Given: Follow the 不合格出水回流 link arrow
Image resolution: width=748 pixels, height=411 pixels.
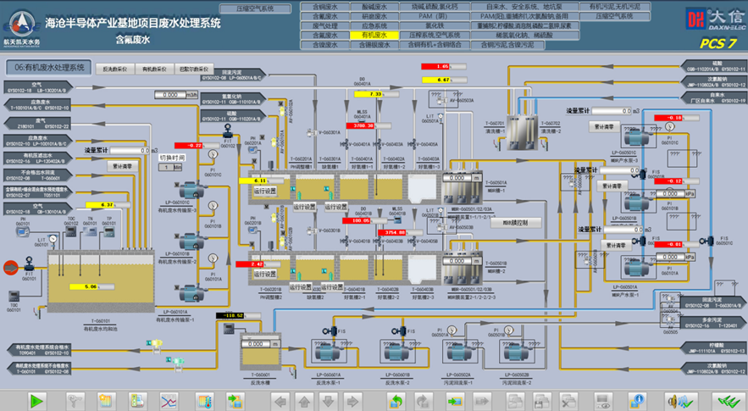Looking at the screenshot, I should coord(38,175).
